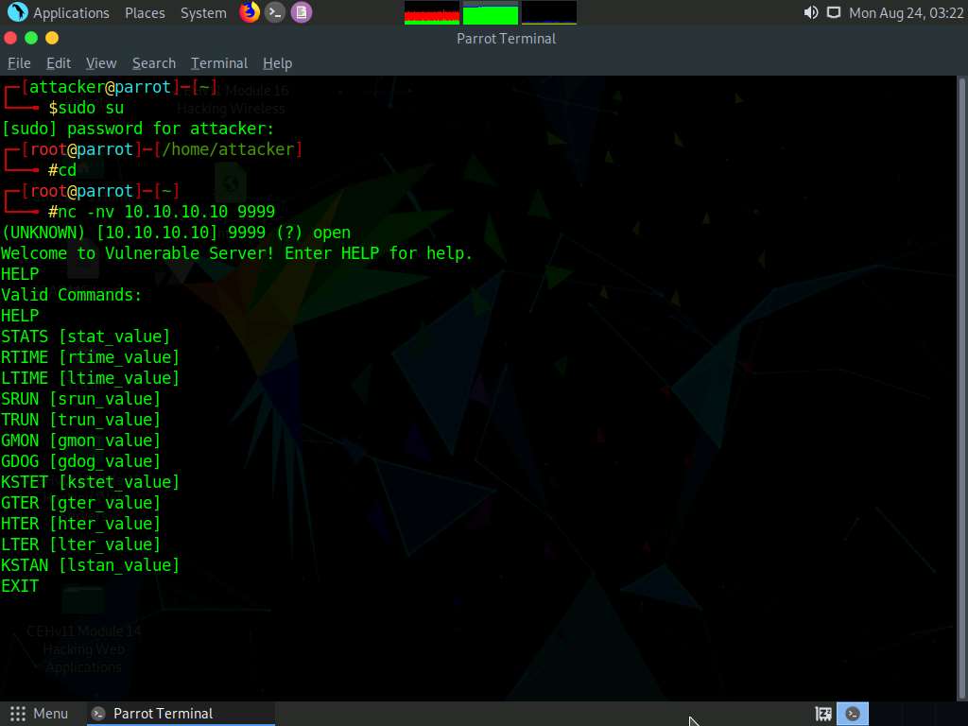
Task: Click 'HTER [hter_value]' line
Action: pos(81,524)
